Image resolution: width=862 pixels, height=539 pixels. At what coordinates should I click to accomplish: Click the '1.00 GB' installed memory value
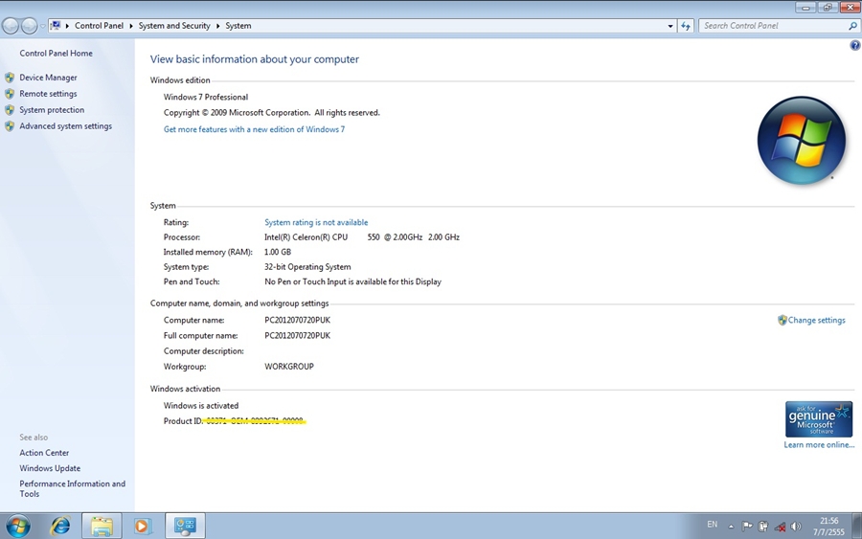pos(278,252)
